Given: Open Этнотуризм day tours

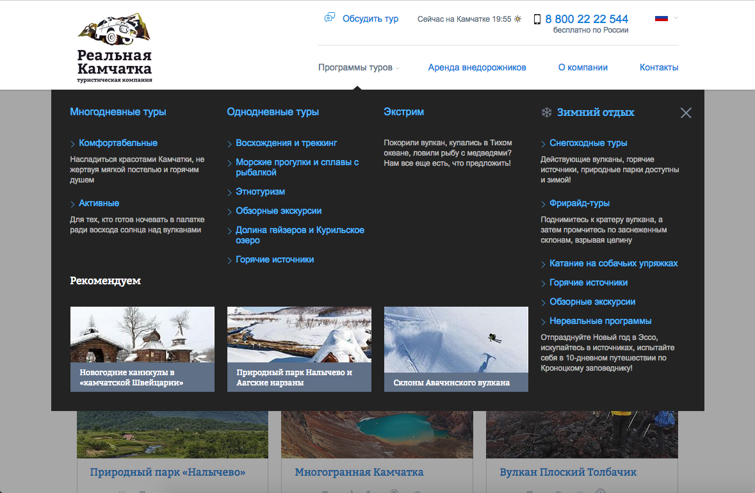Looking at the screenshot, I should [260, 191].
